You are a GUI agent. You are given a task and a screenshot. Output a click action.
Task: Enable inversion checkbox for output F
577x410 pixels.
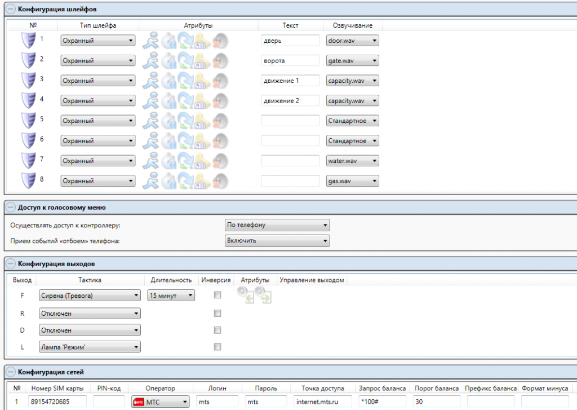(x=218, y=295)
